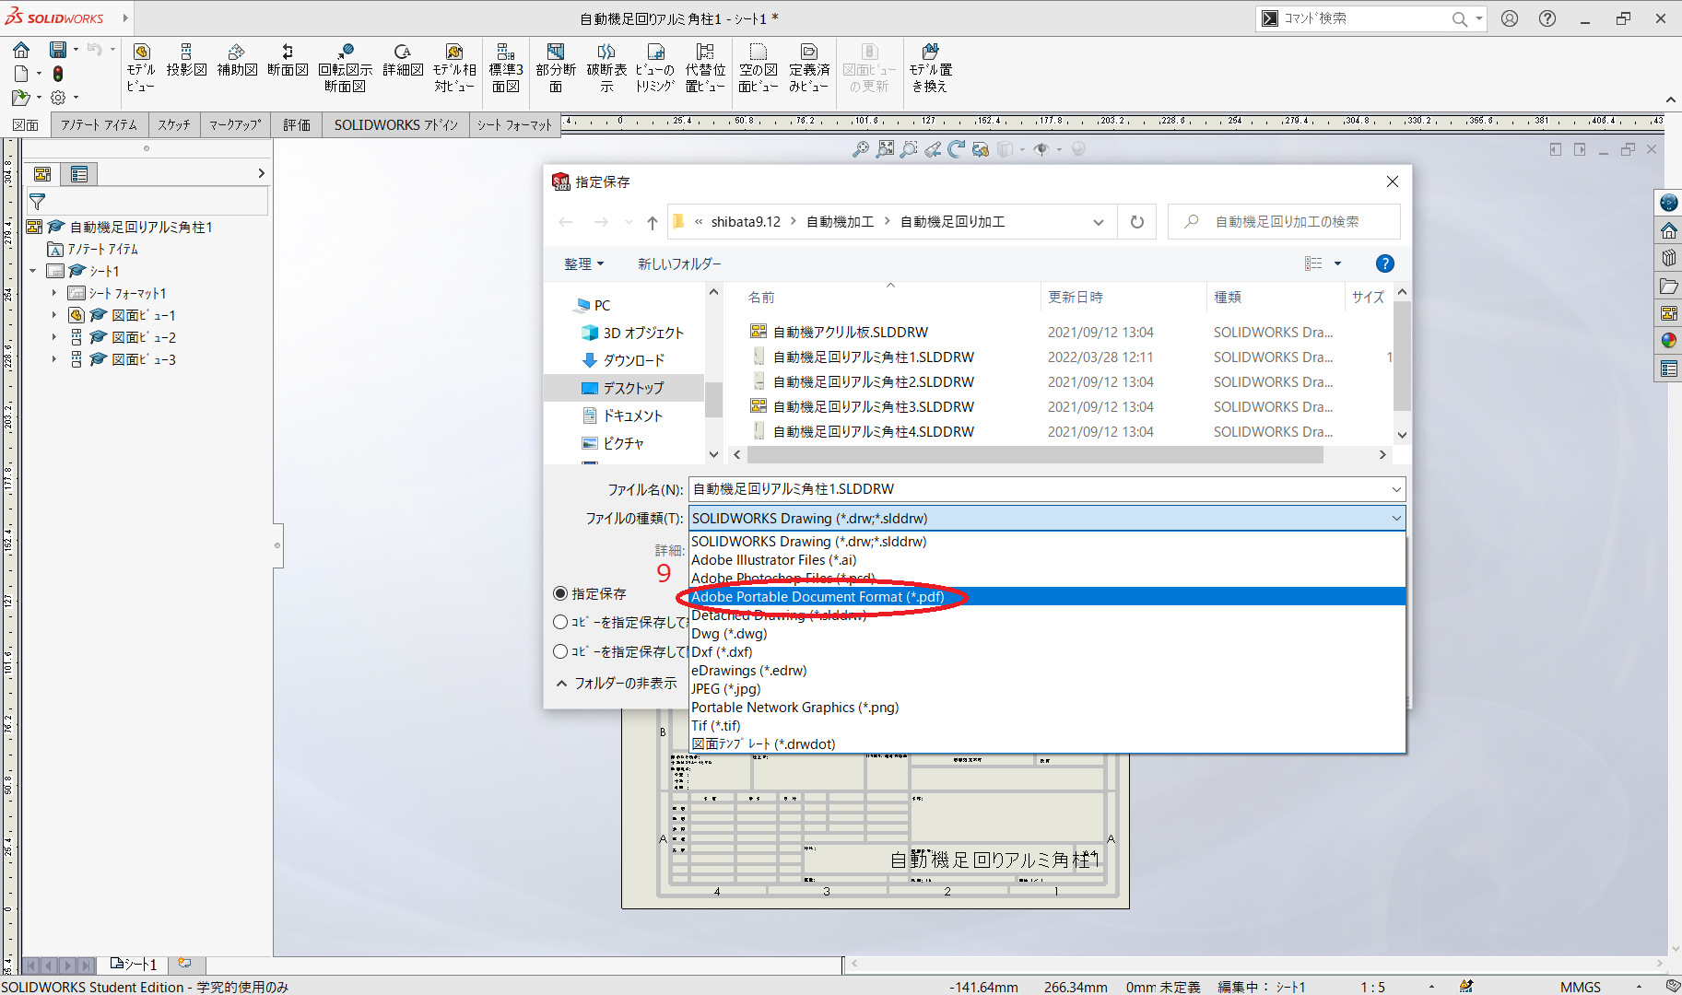1682x995 pixels.
Task: Open the address path history dropdown
Action: point(1099,222)
